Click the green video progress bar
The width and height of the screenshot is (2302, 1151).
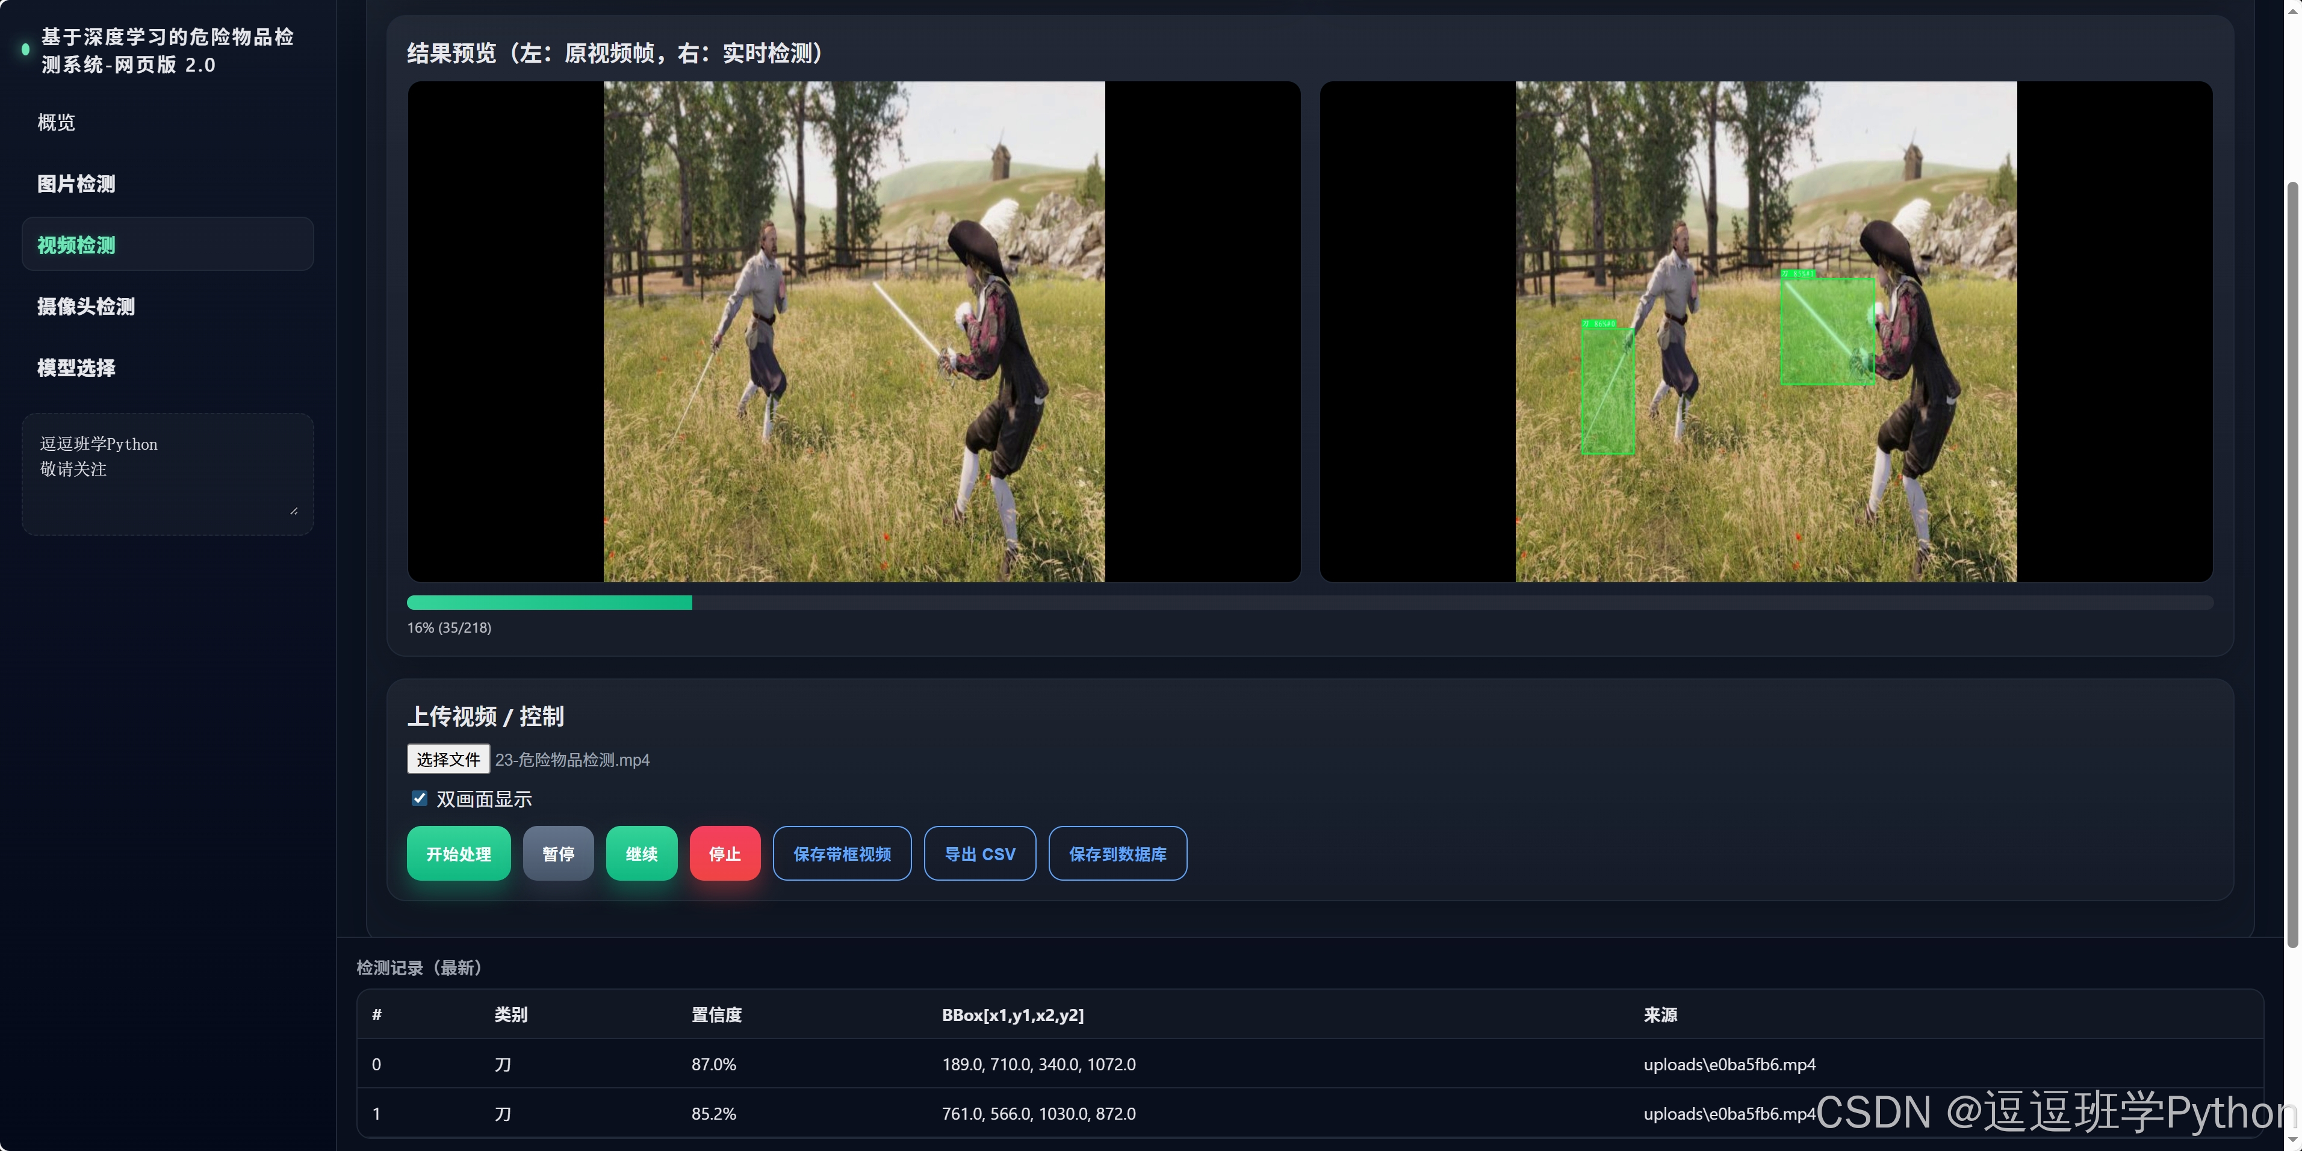click(1310, 603)
